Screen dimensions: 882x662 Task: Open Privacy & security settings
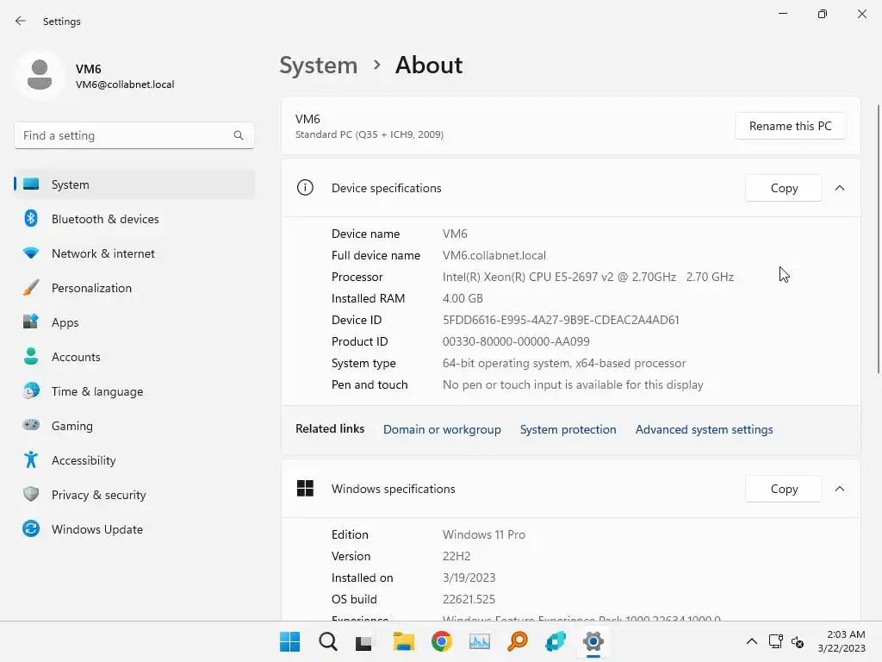tap(134, 495)
